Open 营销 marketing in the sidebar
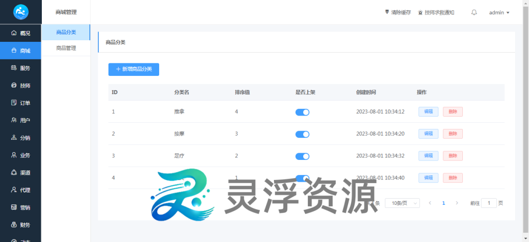Screen dimensions: 529x242 point(21,207)
